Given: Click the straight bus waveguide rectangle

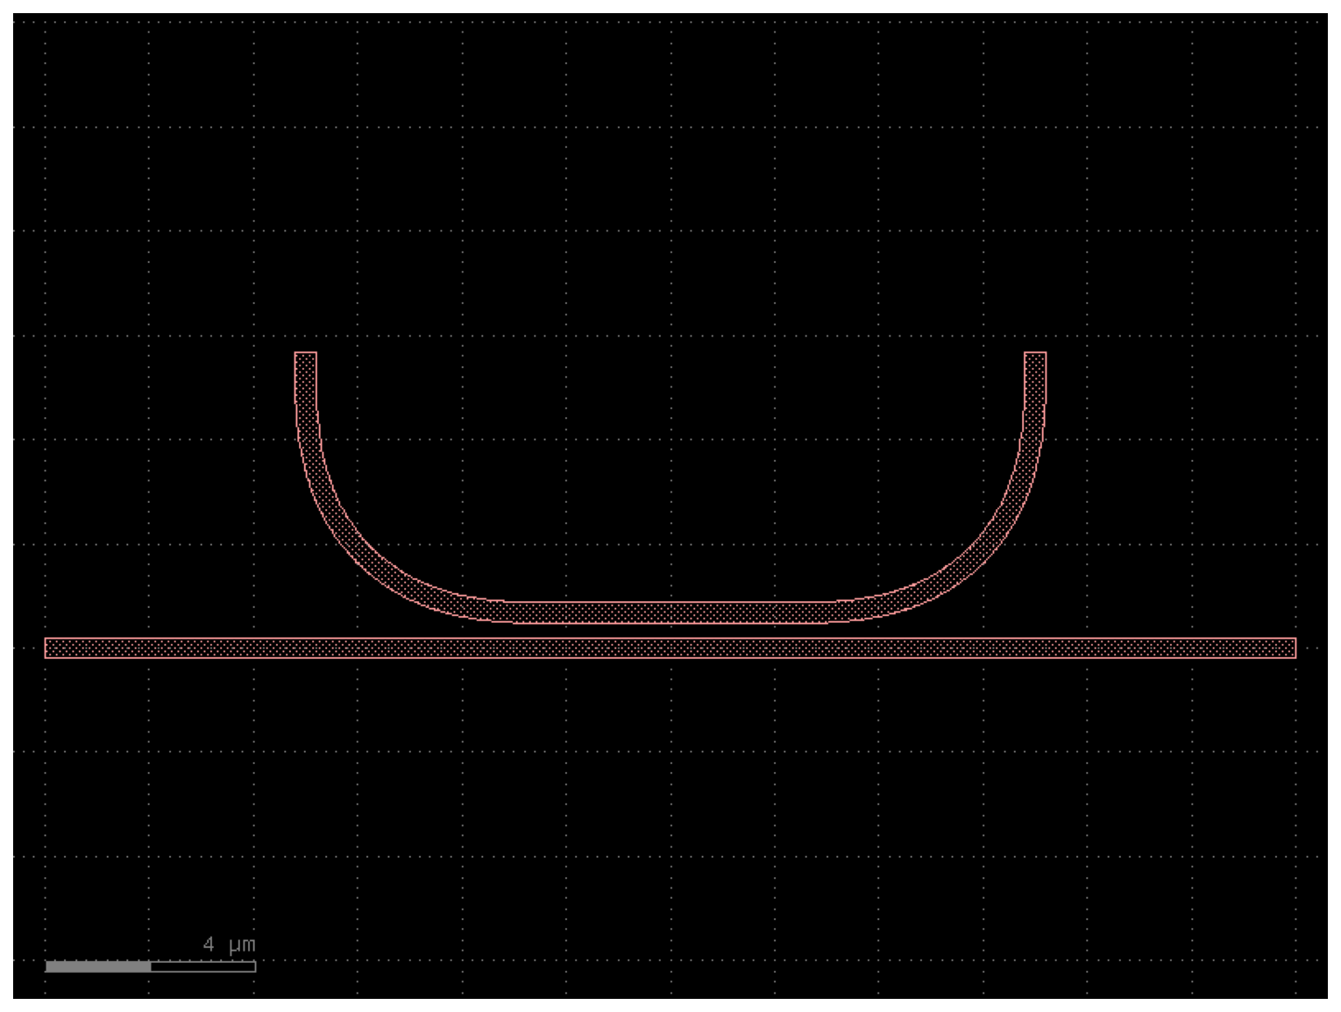Looking at the screenshot, I should 670,648.
